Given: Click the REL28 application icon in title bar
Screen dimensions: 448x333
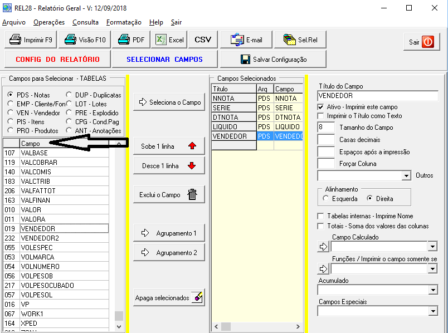Looking at the screenshot, I should pos(7,8).
